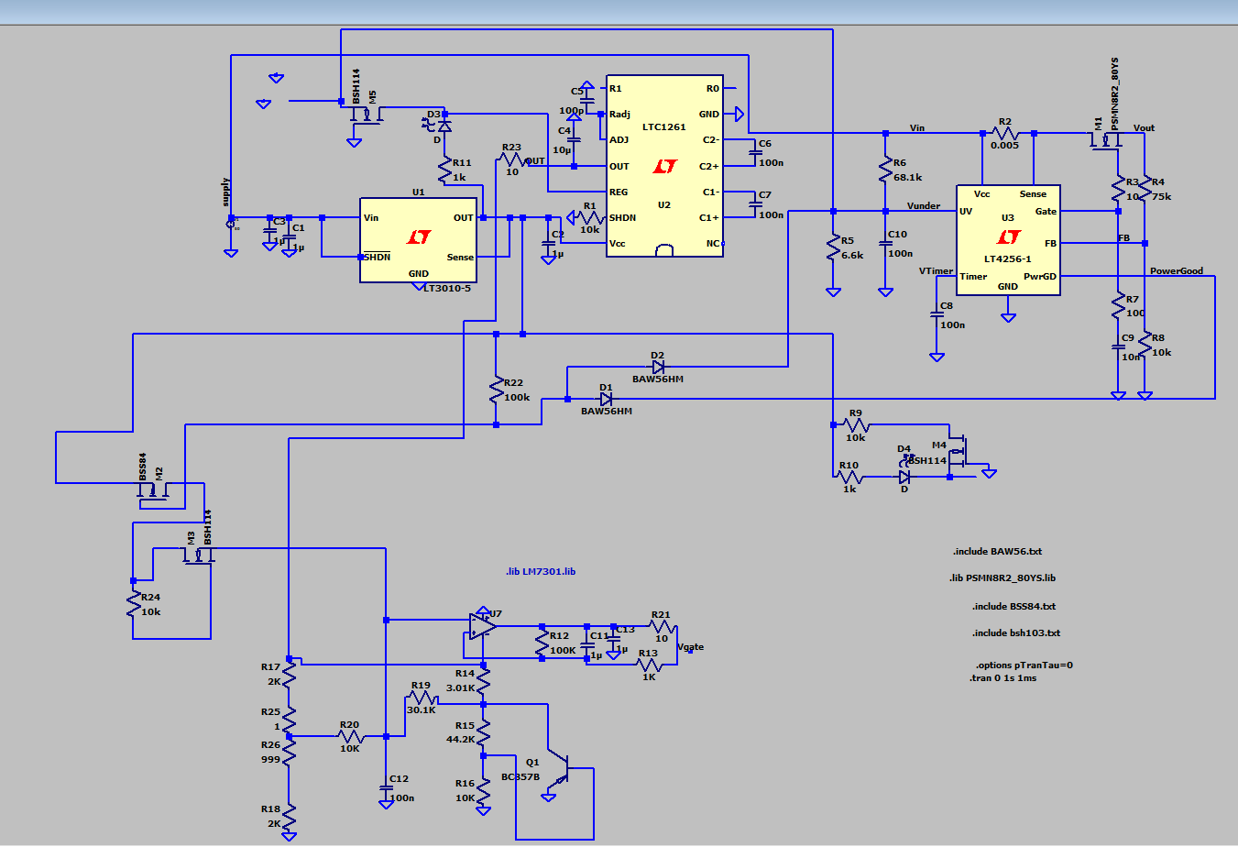Select resistor R18 symbol

point(289,816)
